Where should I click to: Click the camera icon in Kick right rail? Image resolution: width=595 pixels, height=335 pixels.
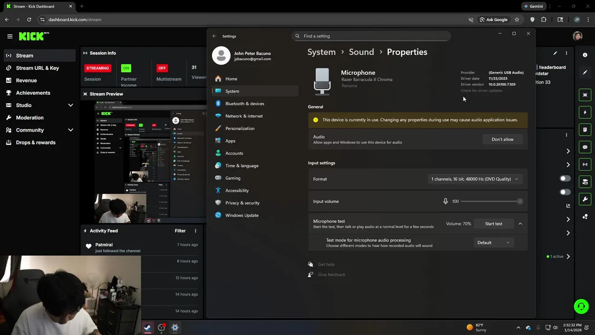(x=585, y=182)
